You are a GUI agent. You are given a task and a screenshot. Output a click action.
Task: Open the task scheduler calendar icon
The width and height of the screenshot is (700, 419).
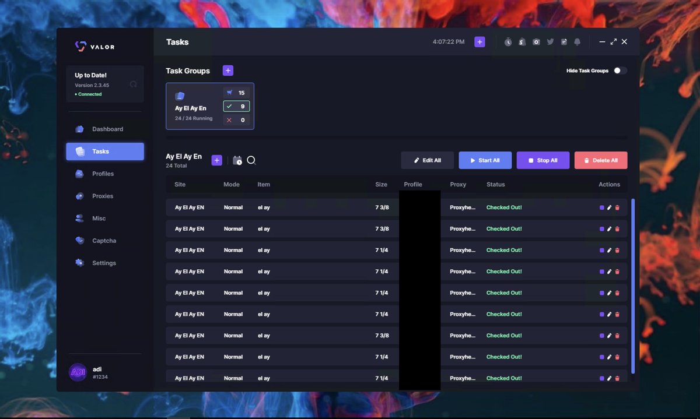coord(237,160)
